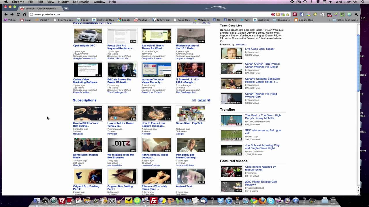
Task: Open the Google Blog bookmark
Action: pyautogui.click(x=304, y=20)
